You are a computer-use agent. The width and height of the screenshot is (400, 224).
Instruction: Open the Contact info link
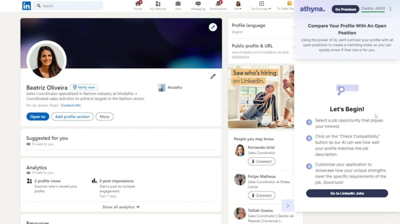click(x=71, y=105)
